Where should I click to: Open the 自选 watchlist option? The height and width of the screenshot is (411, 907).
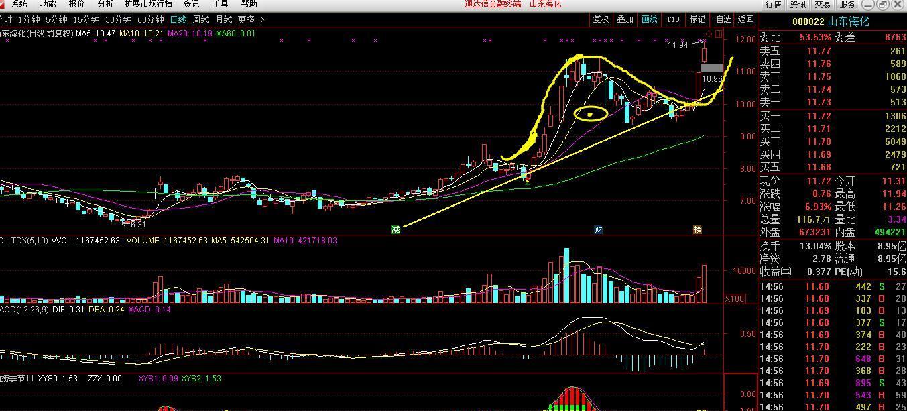click(x=722, y=19)
